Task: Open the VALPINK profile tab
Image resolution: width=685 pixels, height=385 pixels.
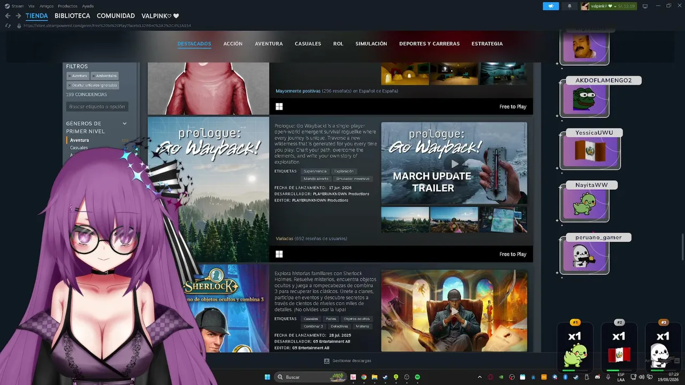Action: pos(160,16)
